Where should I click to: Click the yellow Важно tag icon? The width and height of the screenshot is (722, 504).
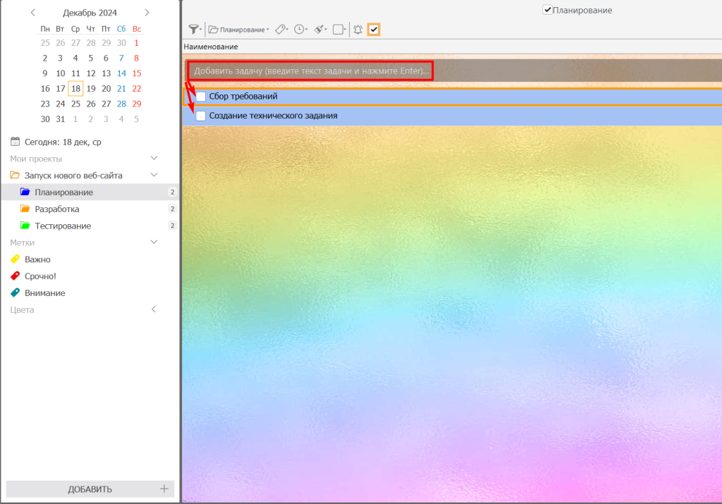15,259
